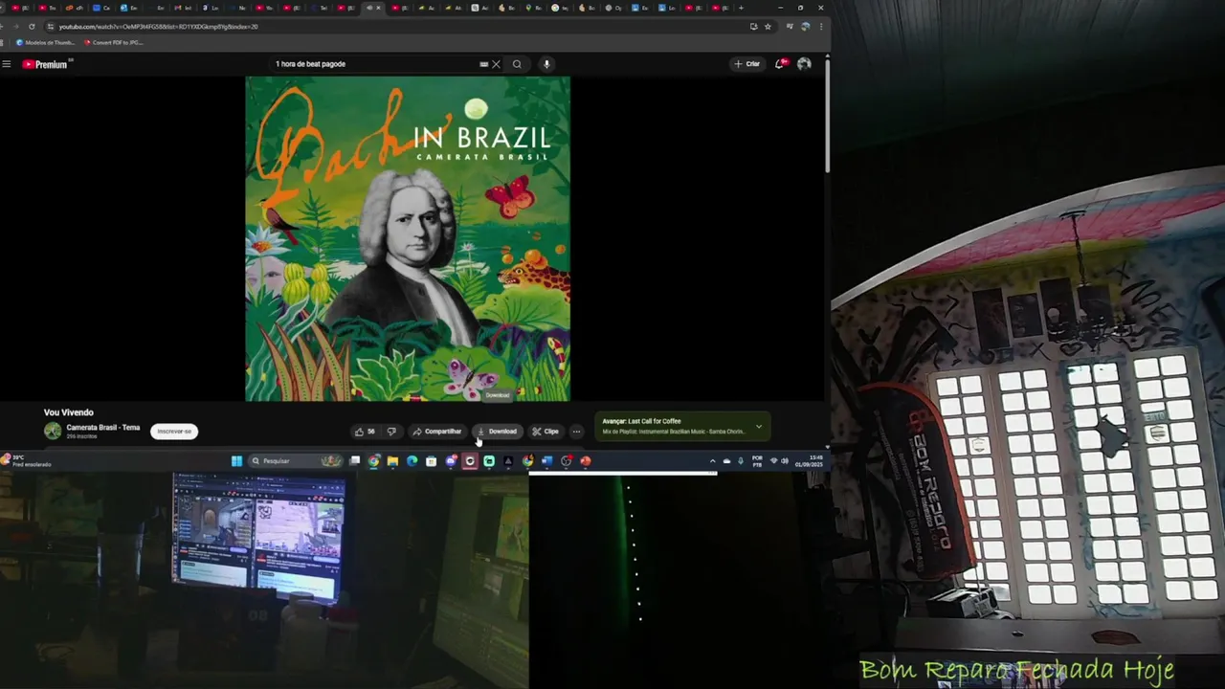Click the YouTube page vertical scrollbar
Viewport: 1225px width, 689px height.
pyautogui.click(x=828, y=115)
